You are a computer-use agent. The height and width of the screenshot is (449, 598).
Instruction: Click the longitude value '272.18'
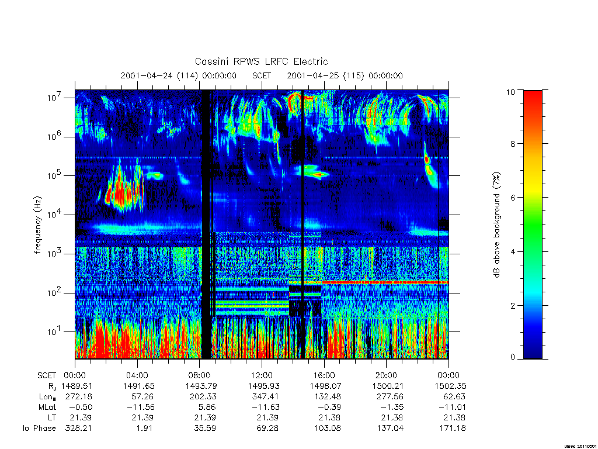click(79, 397)
